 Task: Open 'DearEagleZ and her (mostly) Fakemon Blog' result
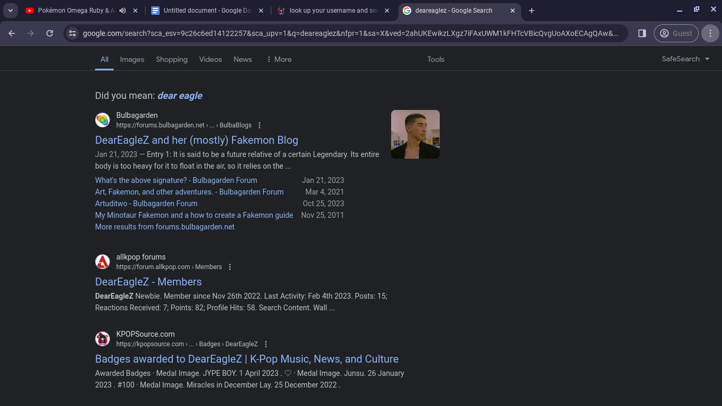pos(197,140)
